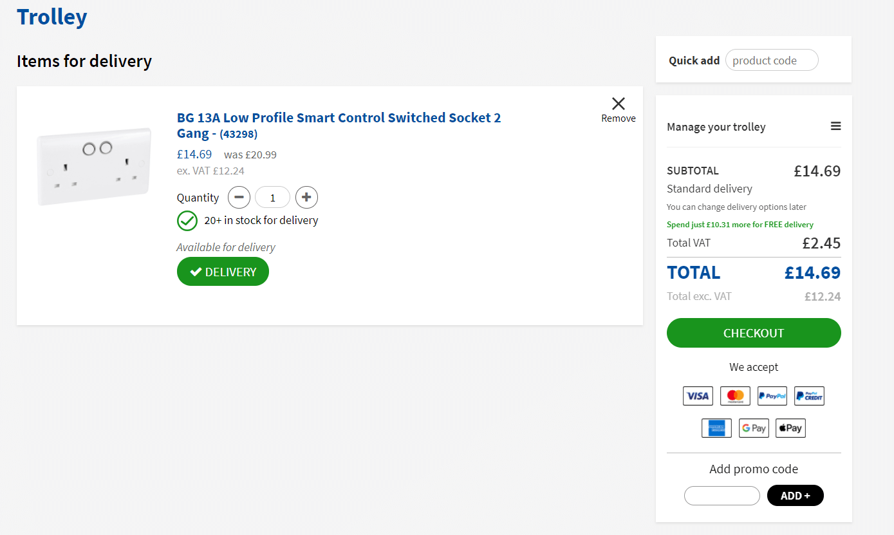Click the green DELIVERY button
Image resolution: width=894 pixels, height=535 pixels.
point(223,271)
